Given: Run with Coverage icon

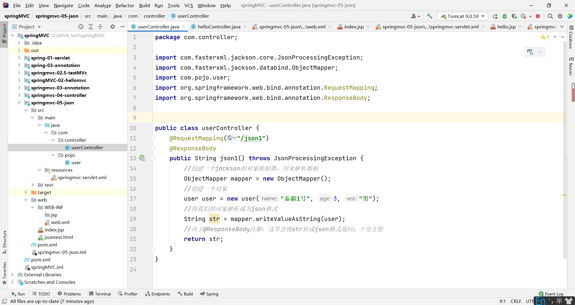Looking at the screenshot, I should (514, 16).
